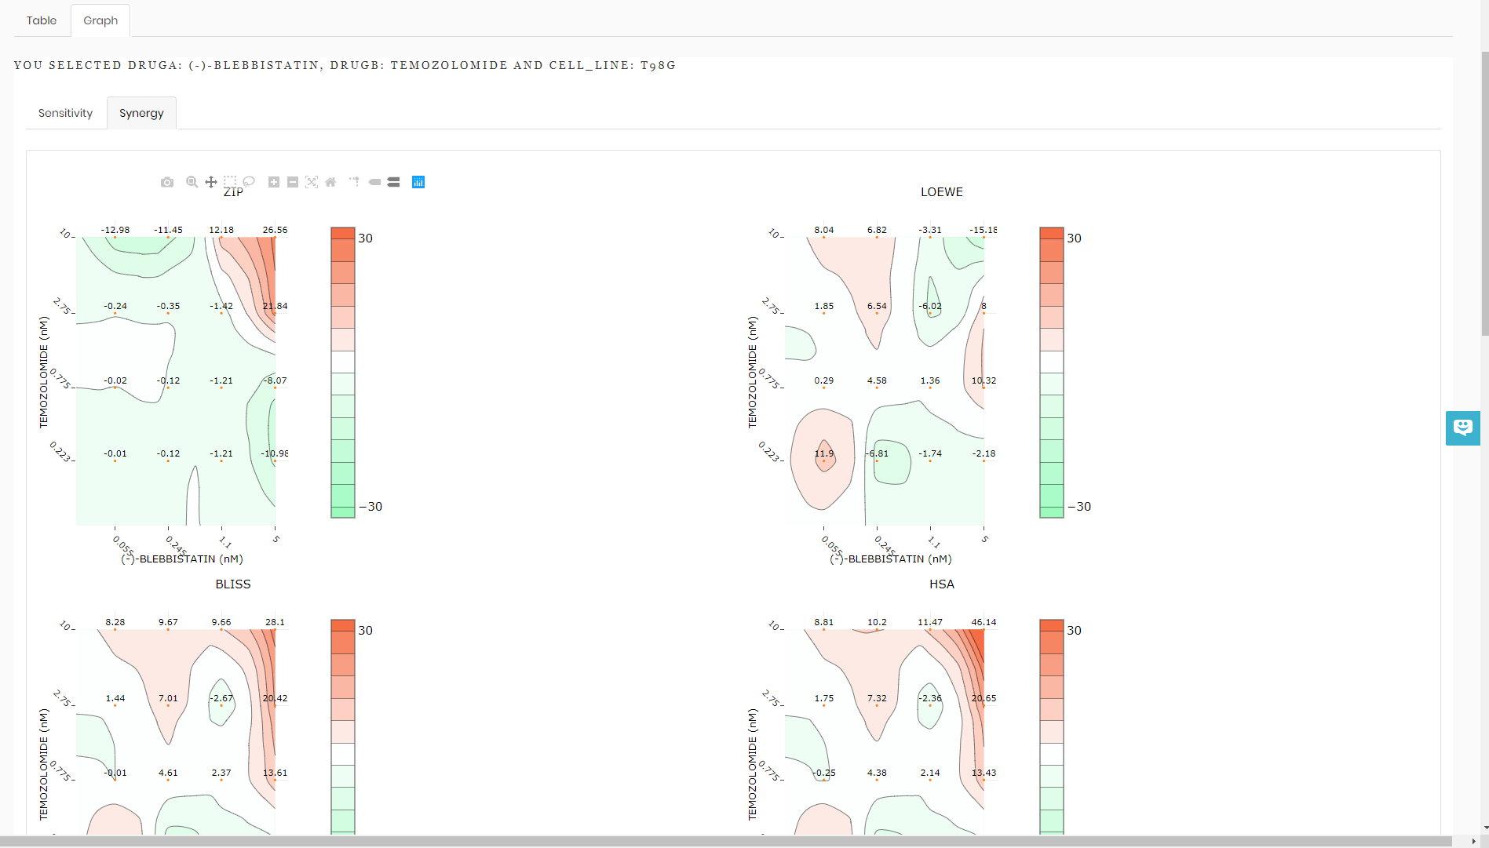Screen dimensions: 1489x848
Task: Enable compare data on hover
Action: point(393,182)
